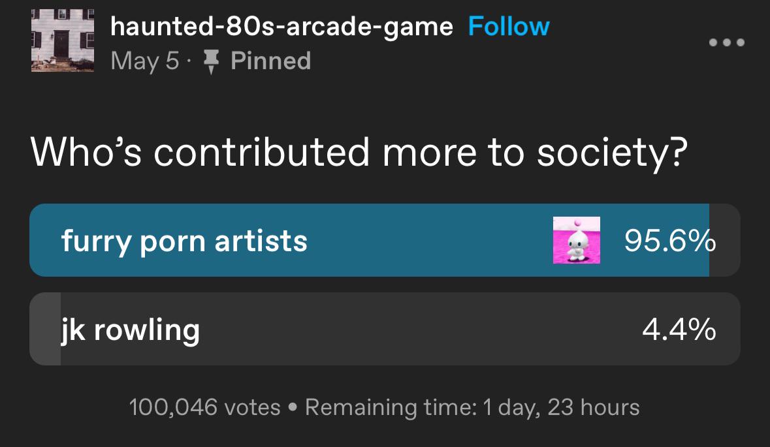Image resolution: width=770 pixels, height=447 pixels.
Task: Click the May 5 post date
Action: 144,61
